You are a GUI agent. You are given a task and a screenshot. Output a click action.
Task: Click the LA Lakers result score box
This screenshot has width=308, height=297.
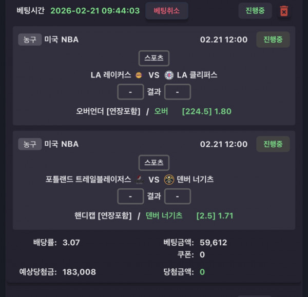(130, 92)
